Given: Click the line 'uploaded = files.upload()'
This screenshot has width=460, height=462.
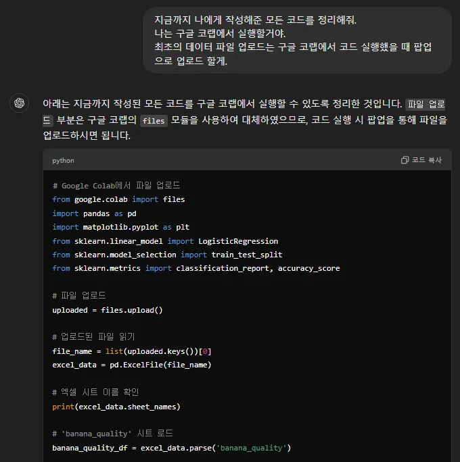Looking at the screenshot, I should 108,310.
